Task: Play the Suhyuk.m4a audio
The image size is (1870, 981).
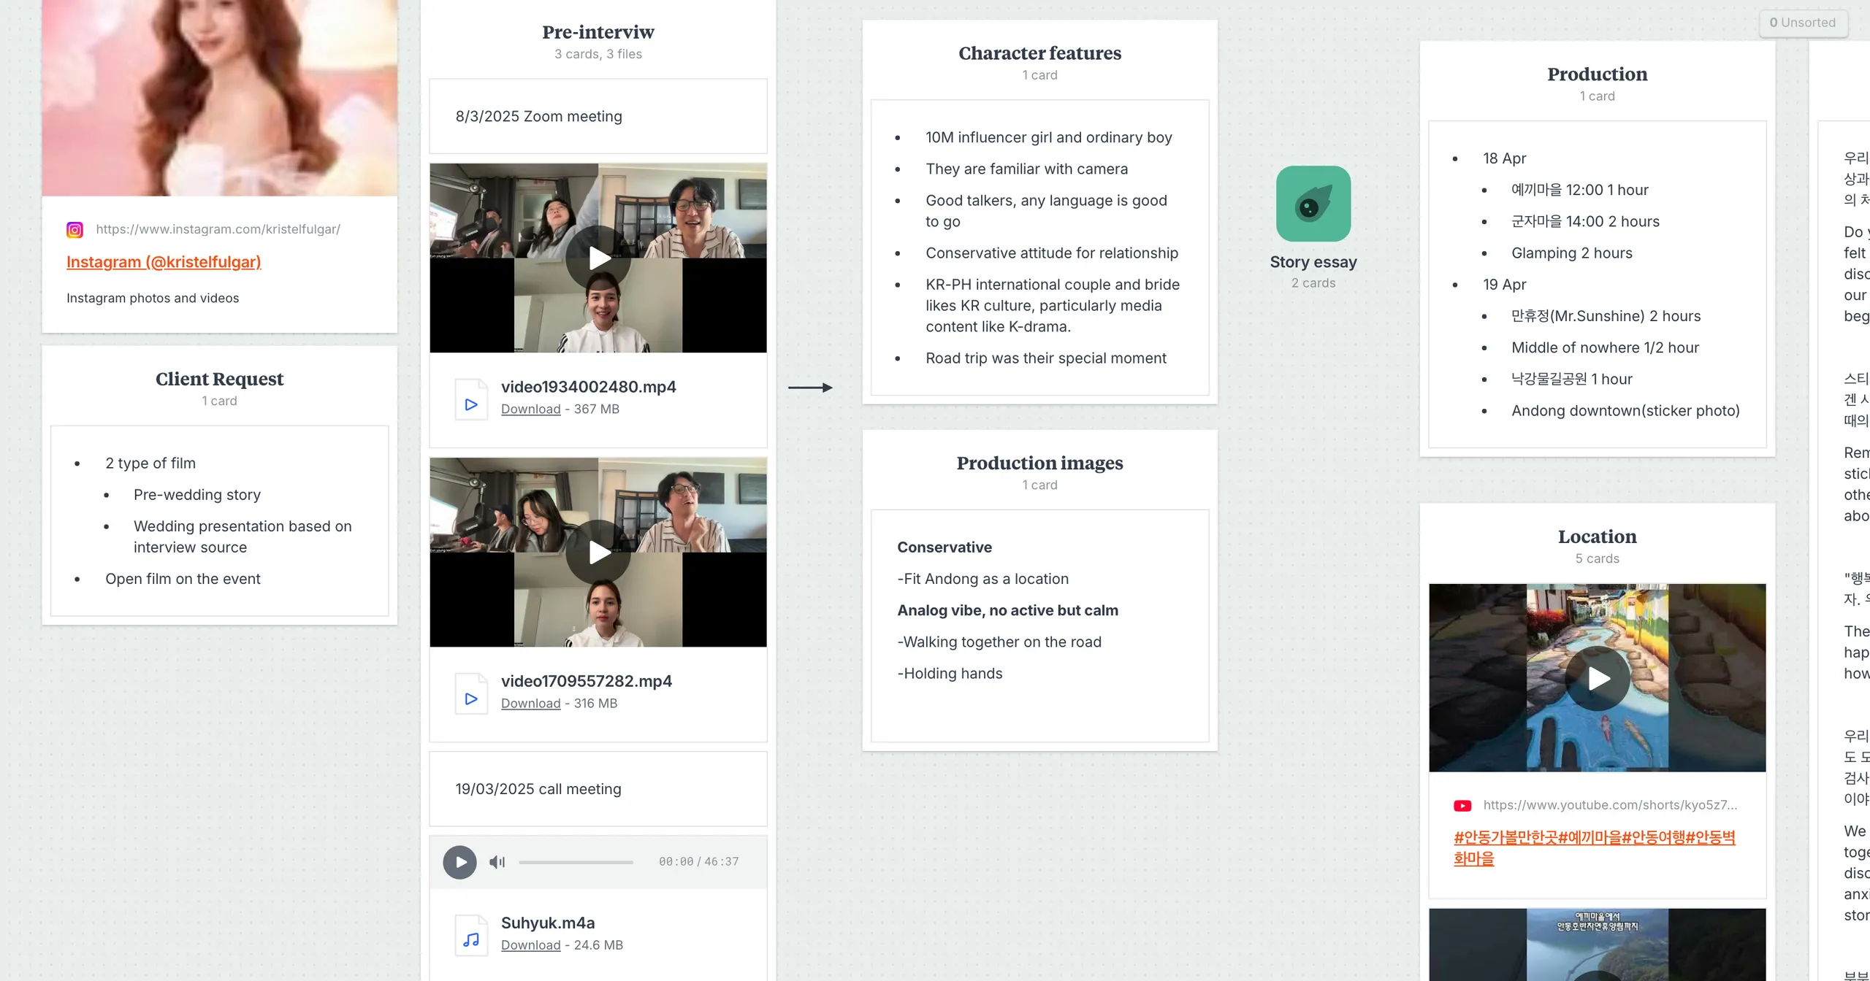Action: pos(459,862)
